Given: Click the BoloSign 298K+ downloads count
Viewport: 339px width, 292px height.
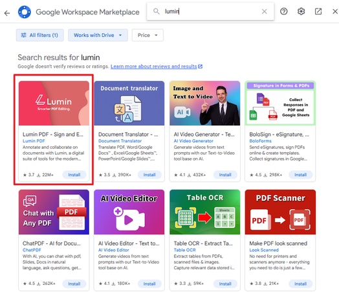Looking at the screenshot, I should pos(273,175).
